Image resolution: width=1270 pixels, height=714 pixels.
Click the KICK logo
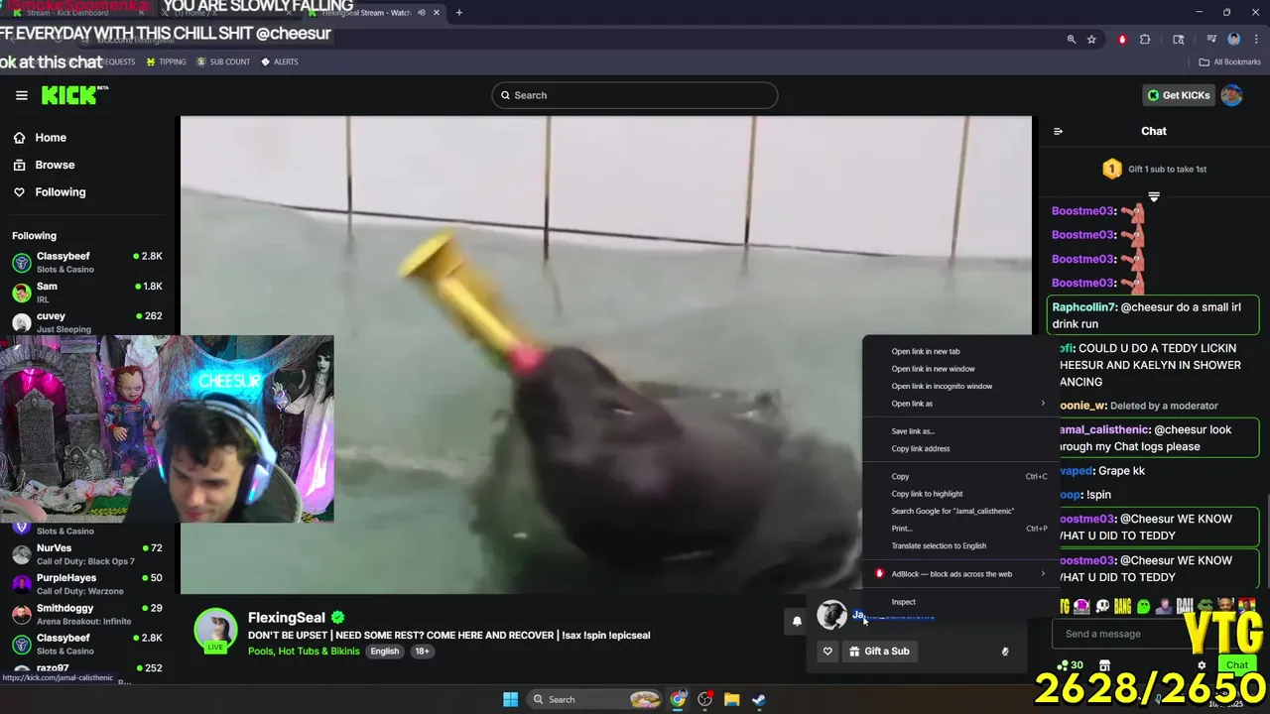(x=73, y=95)
